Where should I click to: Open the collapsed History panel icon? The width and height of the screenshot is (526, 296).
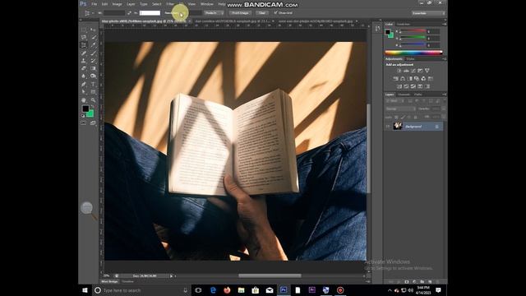378,29
